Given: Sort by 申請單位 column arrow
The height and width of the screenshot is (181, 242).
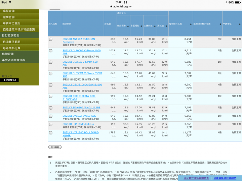Looking at the screenshot, I should tap(240, 24).
